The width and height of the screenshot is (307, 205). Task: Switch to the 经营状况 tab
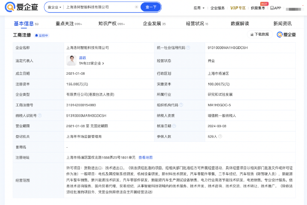pos(197,24)
